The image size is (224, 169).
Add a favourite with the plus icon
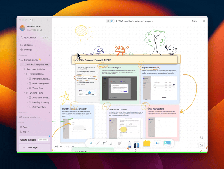(49, 55)
